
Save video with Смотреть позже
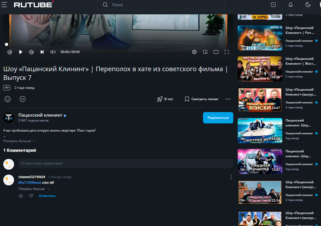click(x=201, y=99)
